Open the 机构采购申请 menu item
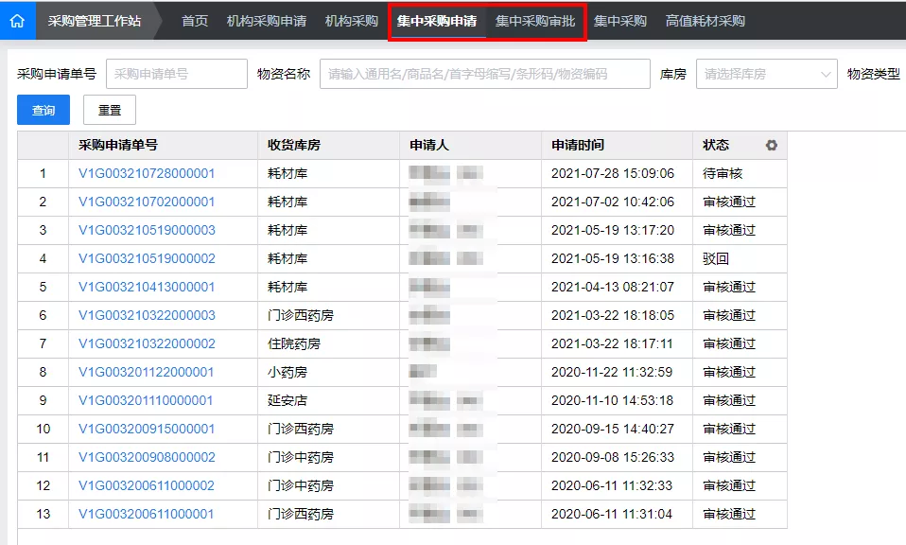 coord(268,19)
